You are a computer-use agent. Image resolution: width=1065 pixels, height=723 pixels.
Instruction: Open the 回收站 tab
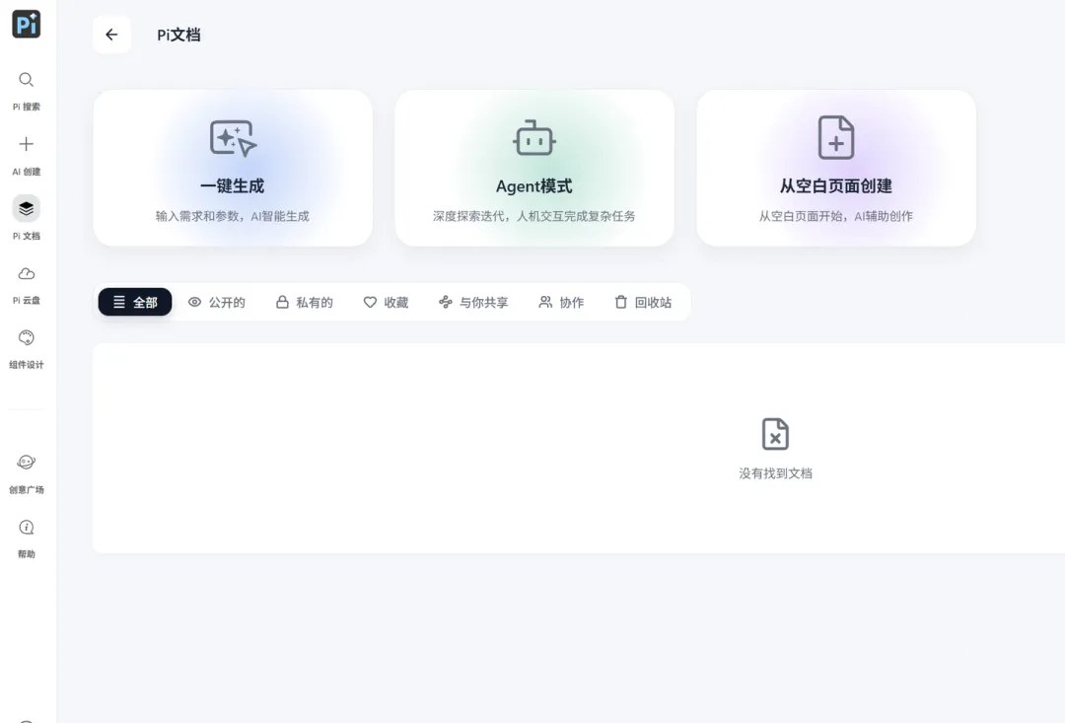point(643,302)
